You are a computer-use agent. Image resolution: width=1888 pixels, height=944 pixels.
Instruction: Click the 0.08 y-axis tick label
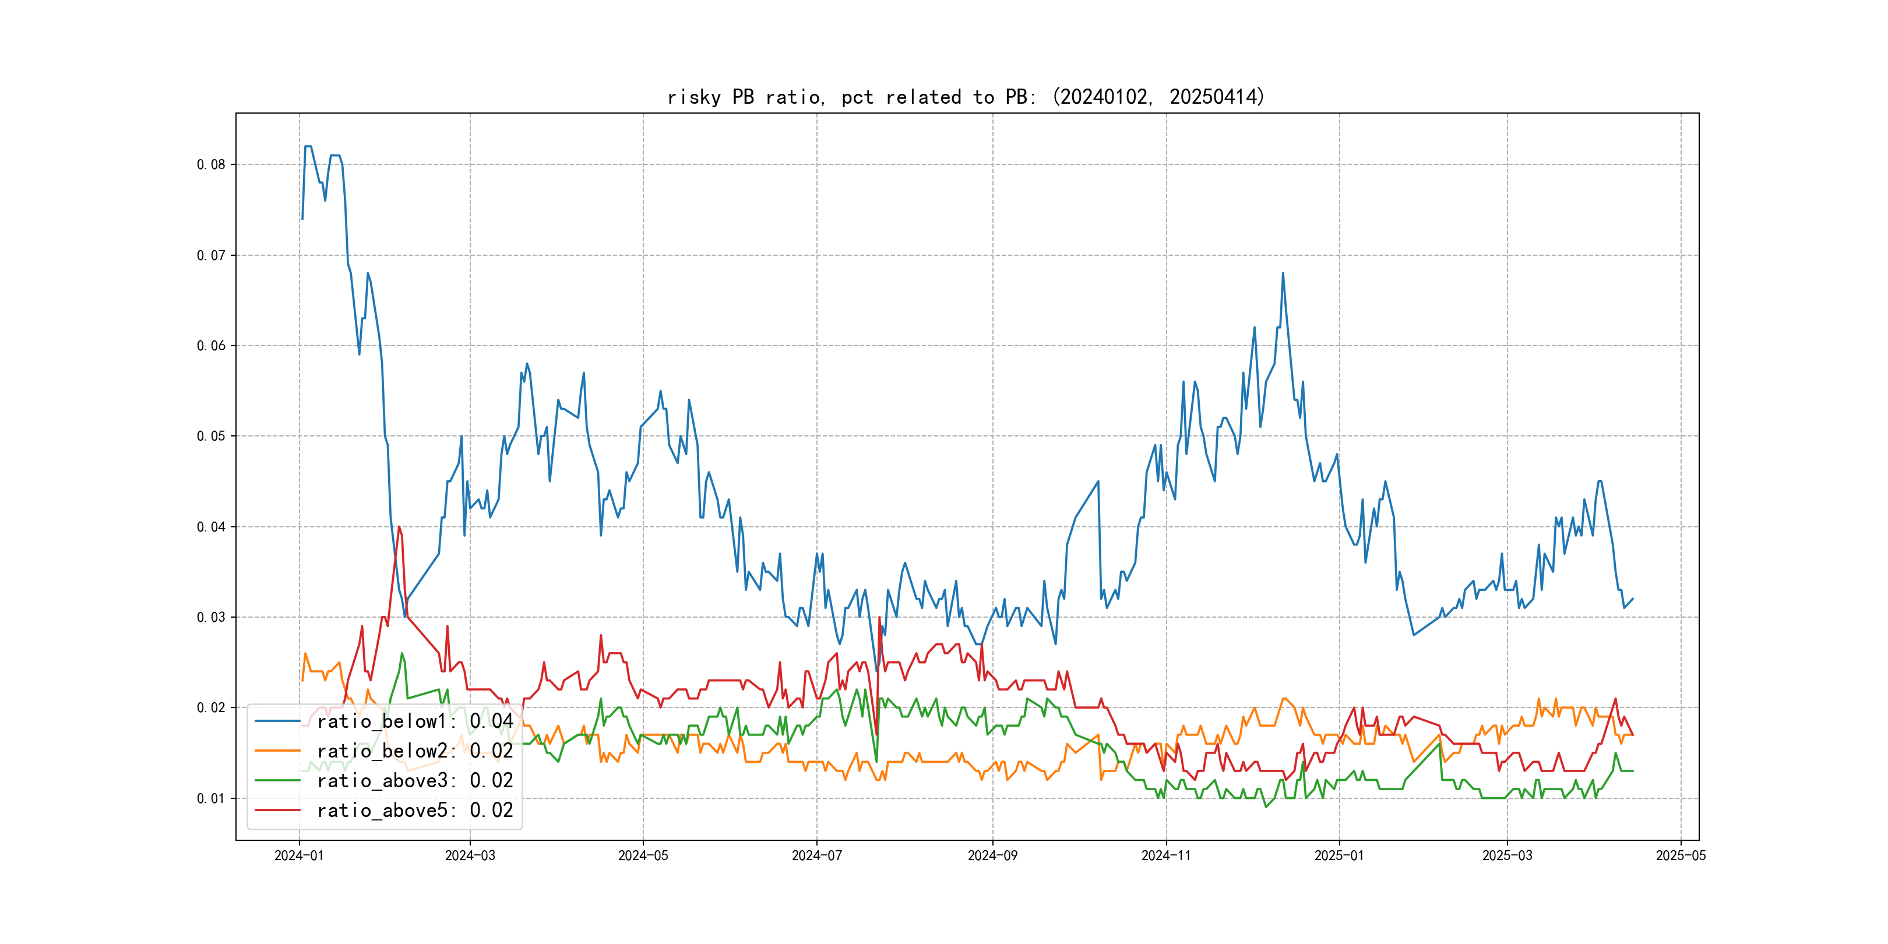[211, 164]
